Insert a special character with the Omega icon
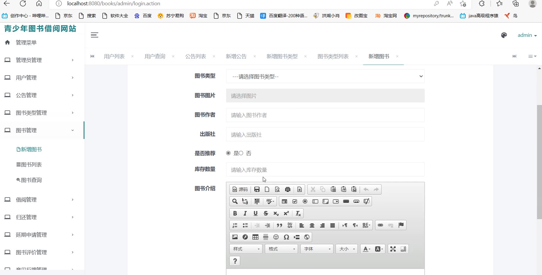The width and height of the screenshot is (542, 275). click(x=286, y=237)
